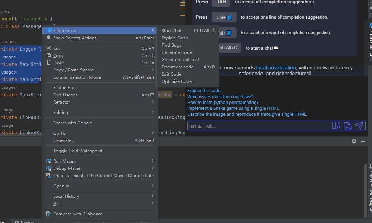The width and height of the screenshot is (372, 223).
Task: Expand the Run Maven submenu arrow
Action: click(153, 161)
